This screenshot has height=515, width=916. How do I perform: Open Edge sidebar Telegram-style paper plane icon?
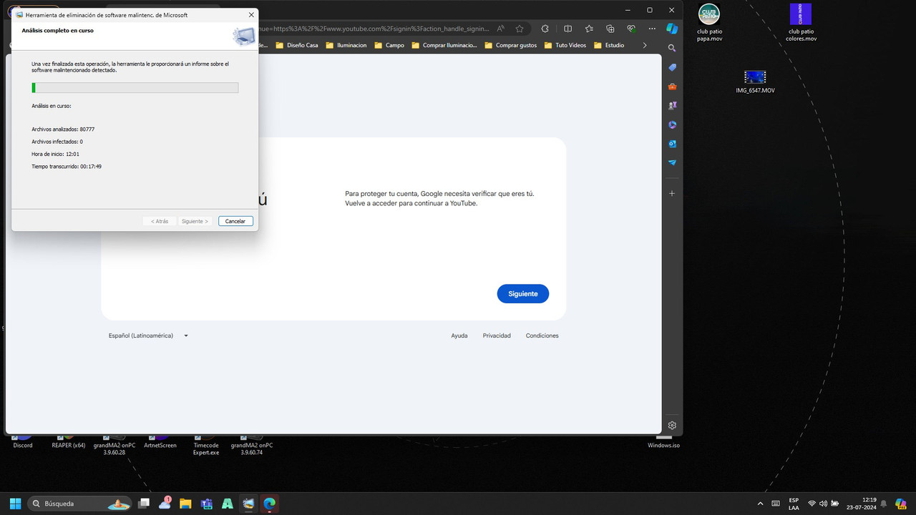(x=672, y=162)
